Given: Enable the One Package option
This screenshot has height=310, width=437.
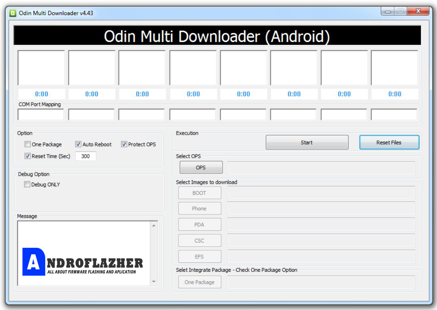Looking at the screenshot, I should pyautogui.click(x=27, y=144).
